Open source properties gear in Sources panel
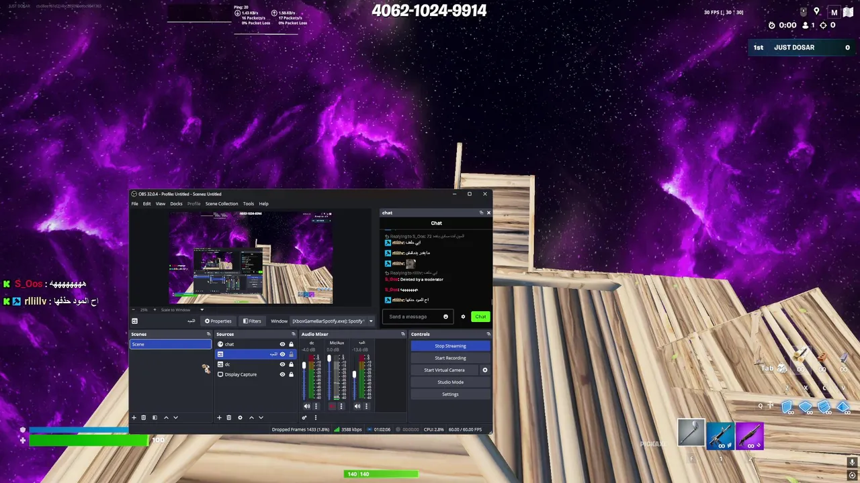This screenshot has width=860, height=483. pyautogui.click(x=240, y=418)
